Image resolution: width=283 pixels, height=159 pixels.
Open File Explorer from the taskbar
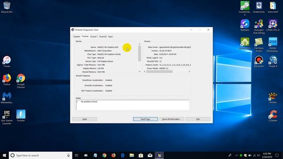point(132,155)
